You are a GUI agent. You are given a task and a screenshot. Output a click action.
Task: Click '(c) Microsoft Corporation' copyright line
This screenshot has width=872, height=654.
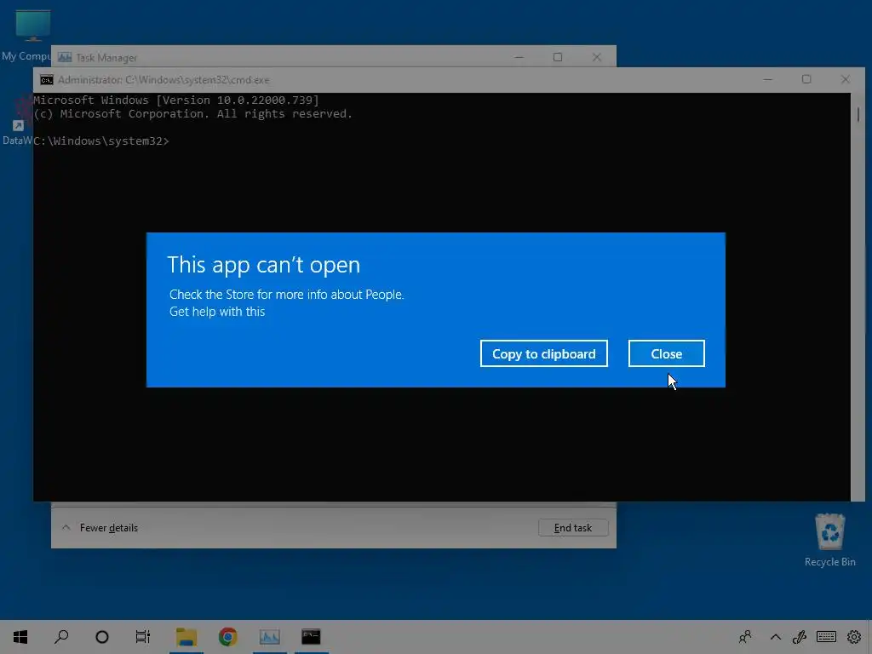[x=193, y=114]
